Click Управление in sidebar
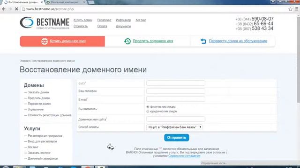 tap(36, 110)
